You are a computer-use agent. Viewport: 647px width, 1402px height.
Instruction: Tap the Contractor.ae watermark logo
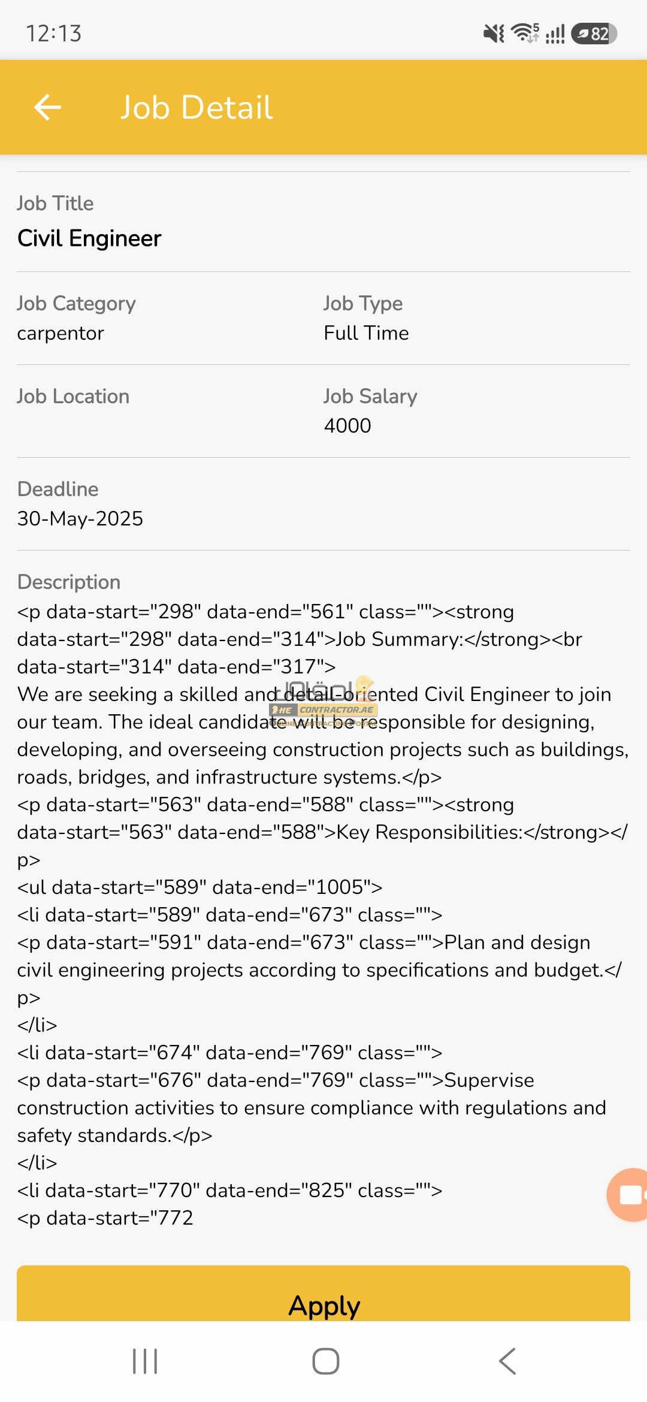point(323,702)
